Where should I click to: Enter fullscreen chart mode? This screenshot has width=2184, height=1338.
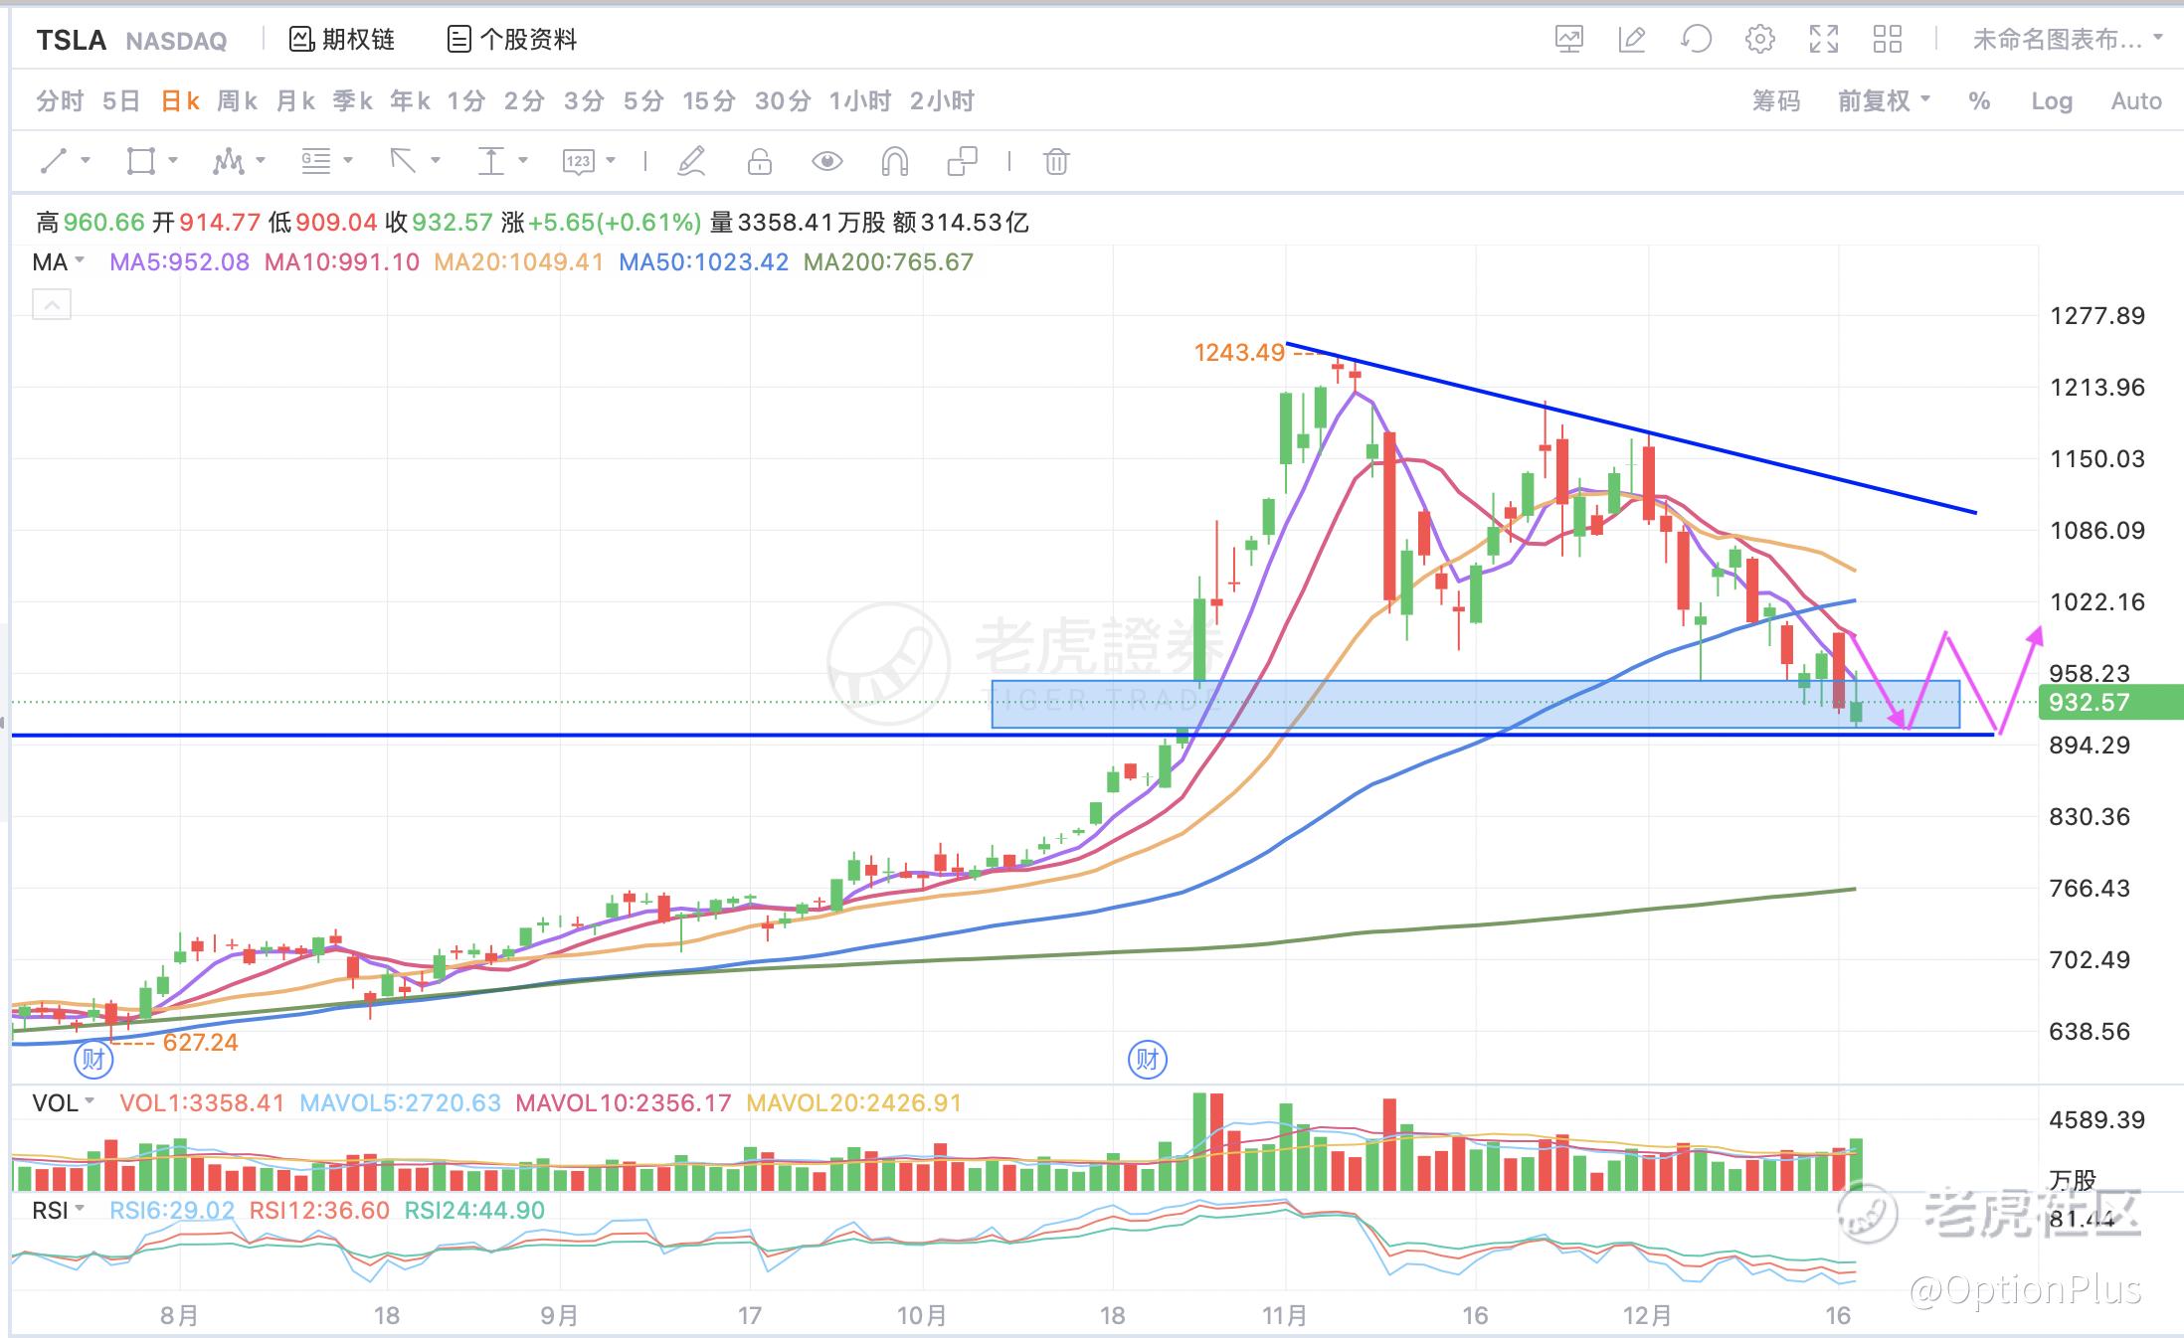(x=1823, y=40)
